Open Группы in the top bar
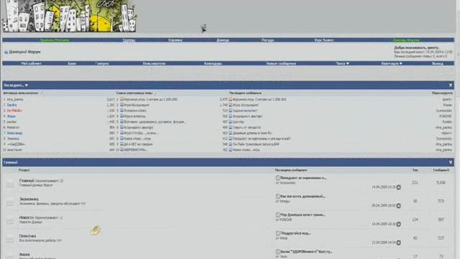The image size is (460, 259). pyautogui.click(x=129, y=40)
